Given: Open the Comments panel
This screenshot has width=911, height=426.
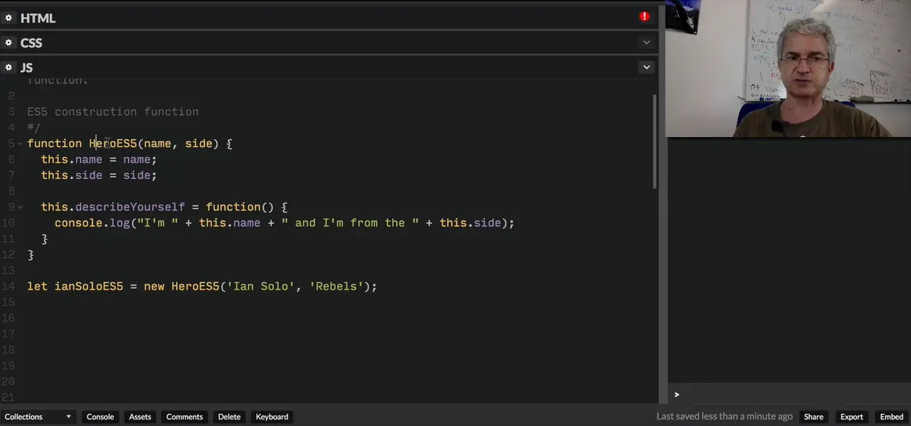Looking at the screenshot, I should point(184,417).
